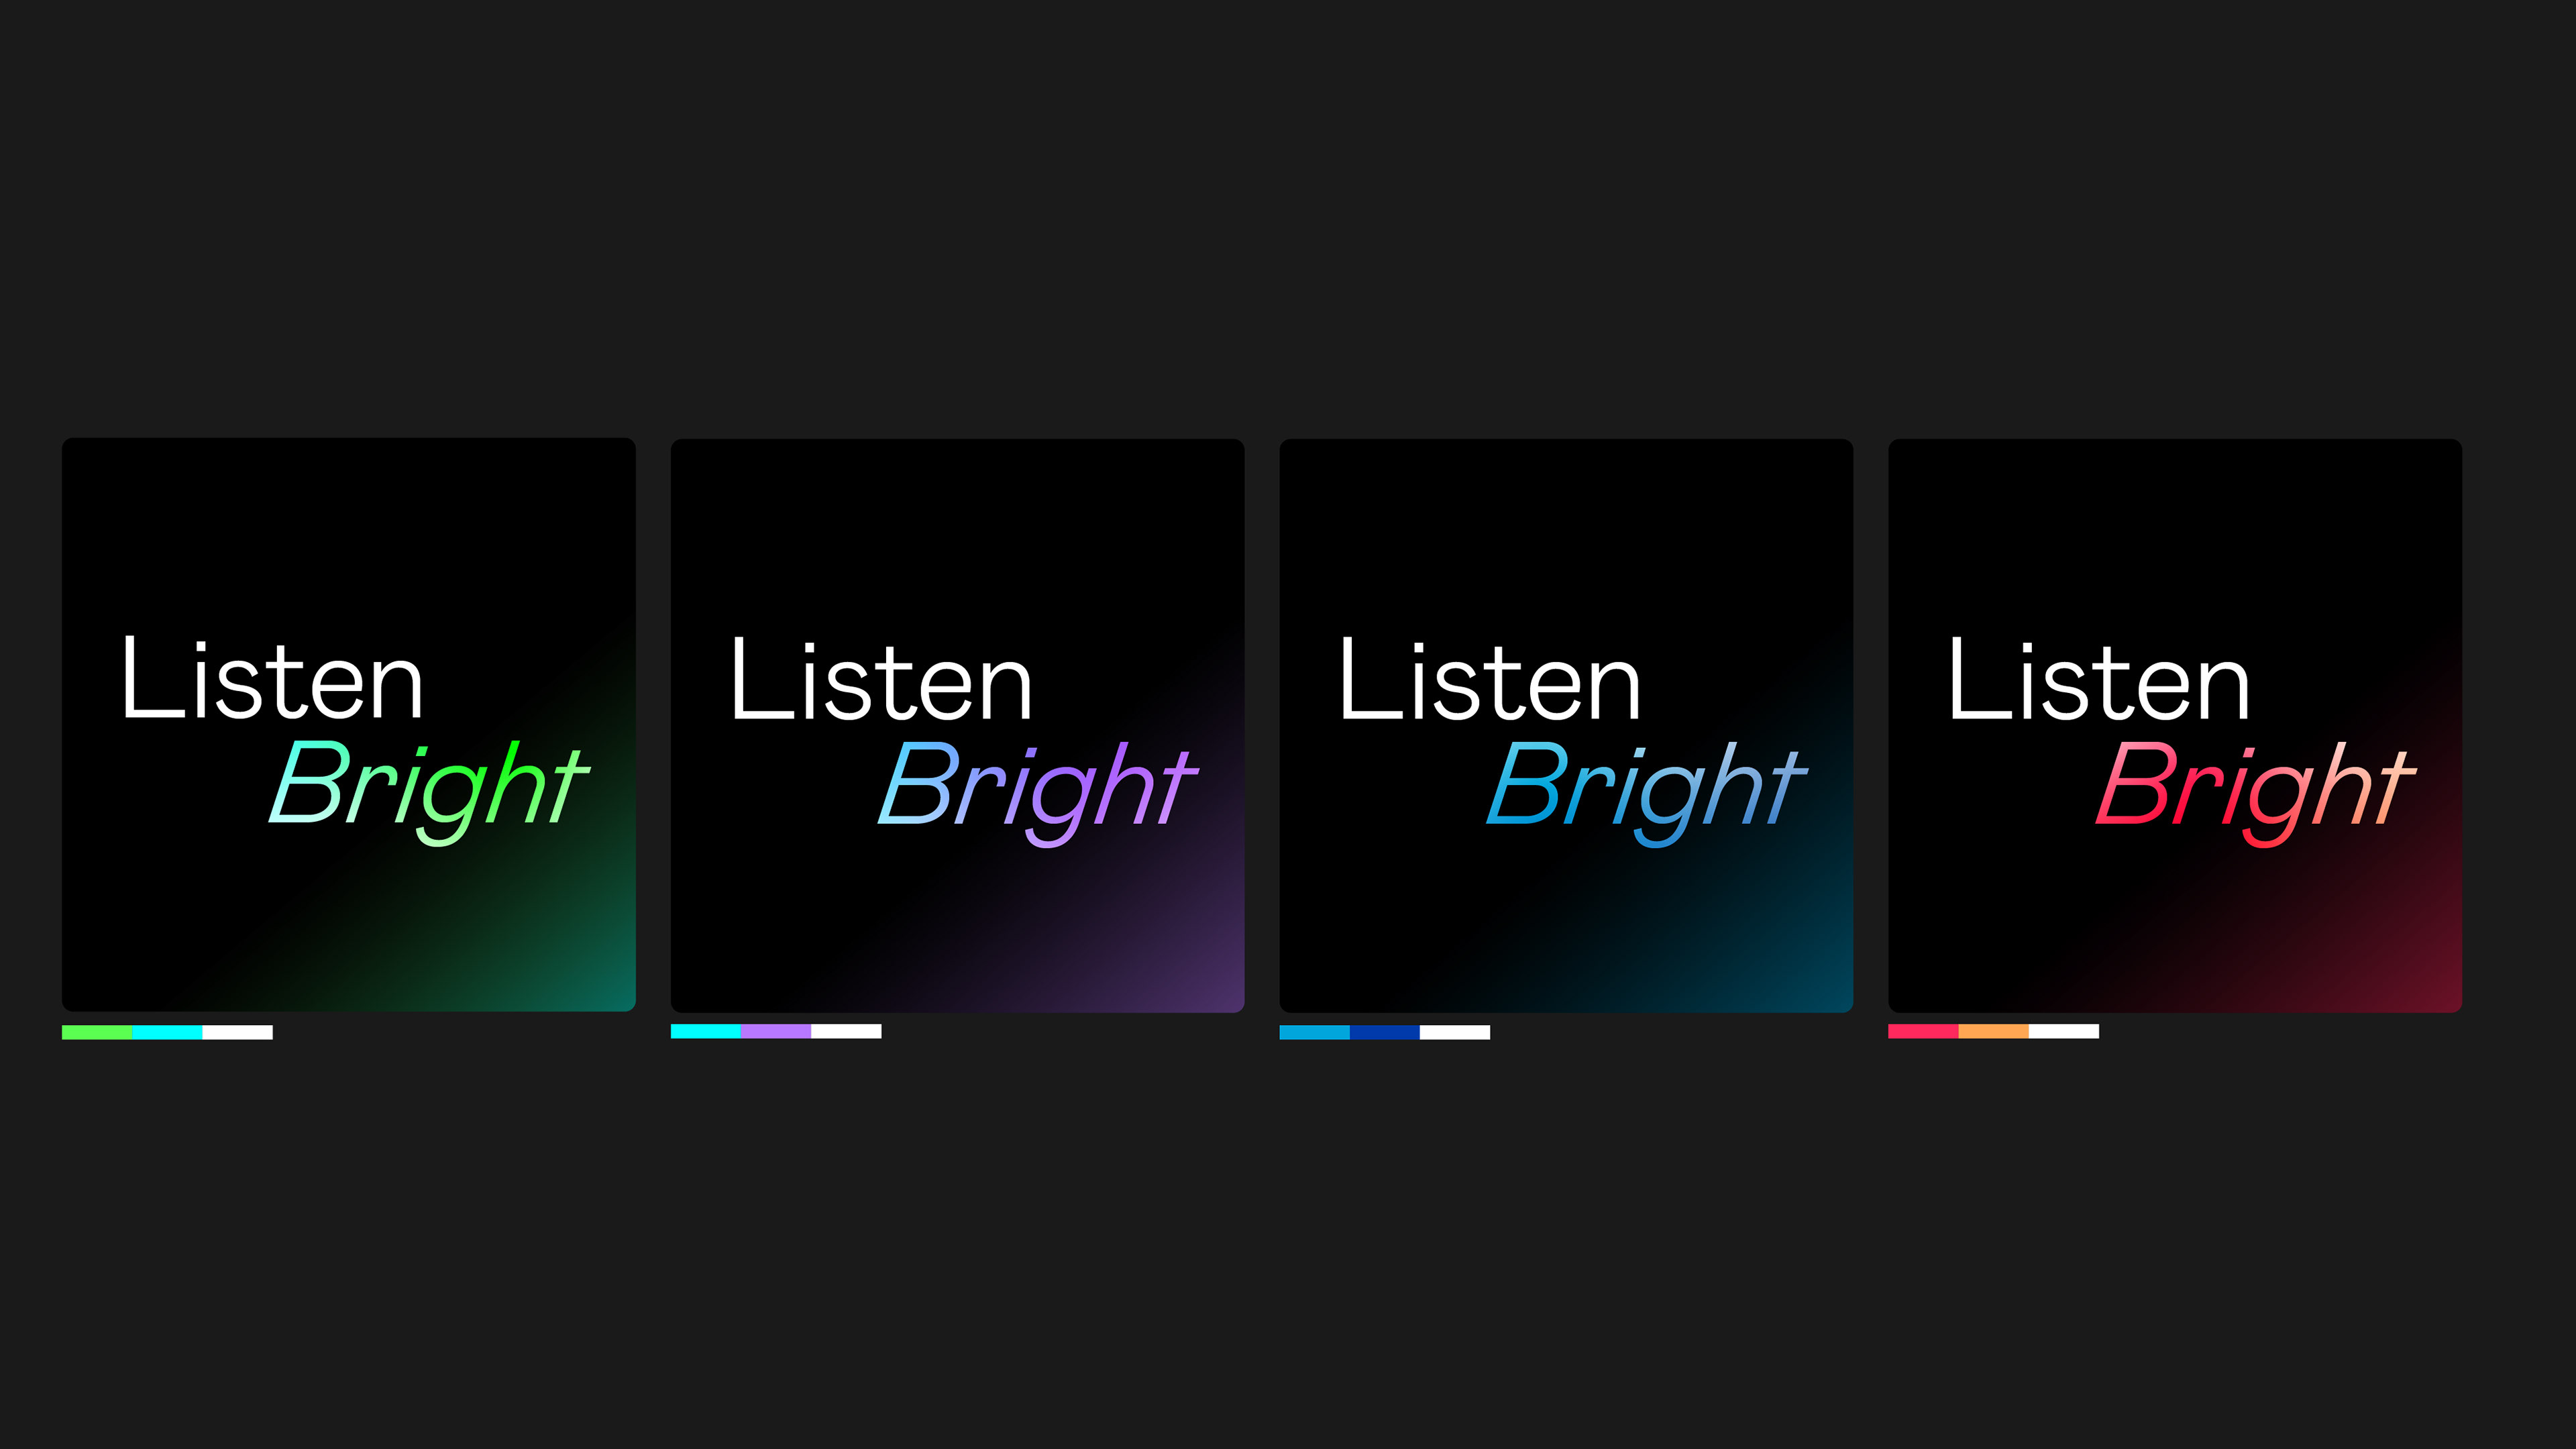Screen dimensions: 2576x1449
Task: Select the blue gradient Listen Bright card
Action: pyautogui.click(x=1566, y=725)
